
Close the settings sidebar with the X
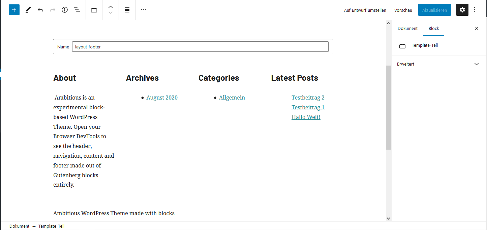(477, 29)
